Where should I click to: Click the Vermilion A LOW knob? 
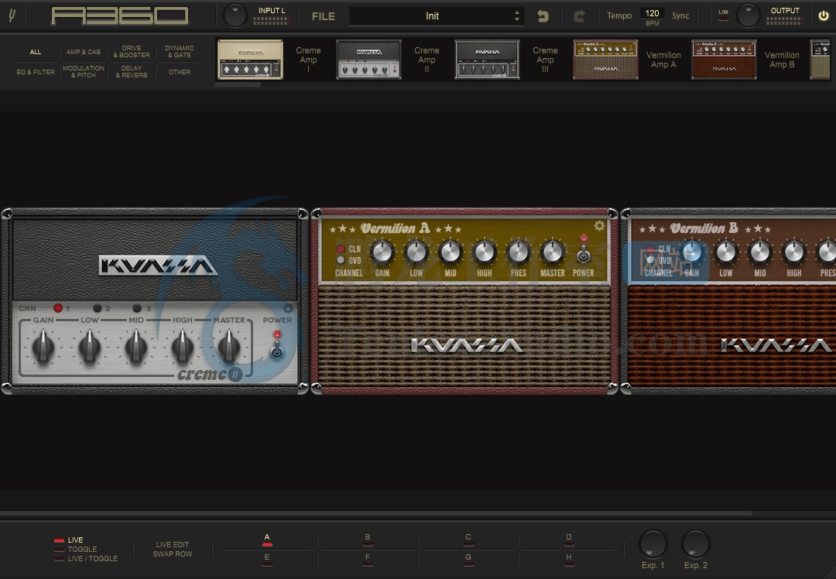pos(416,252)
